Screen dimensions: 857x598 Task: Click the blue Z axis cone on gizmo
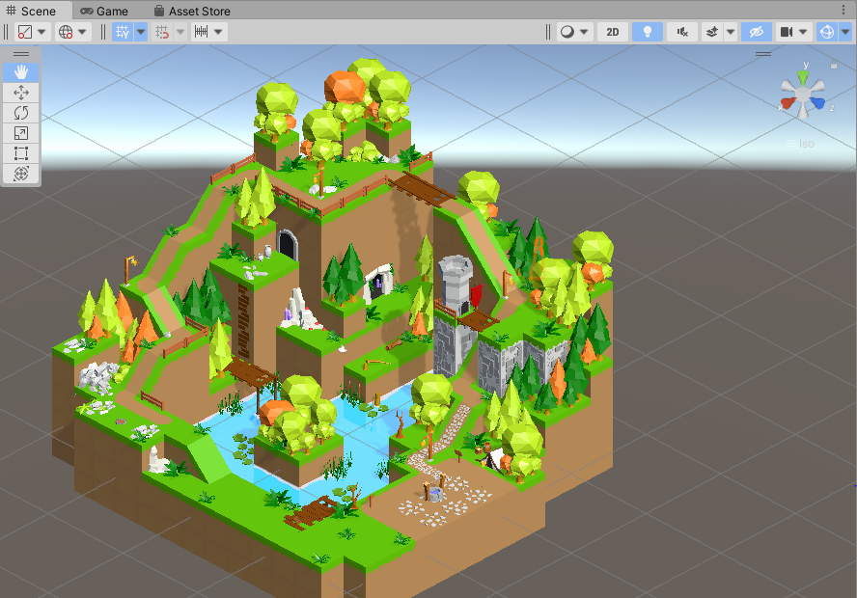[817, 102]
